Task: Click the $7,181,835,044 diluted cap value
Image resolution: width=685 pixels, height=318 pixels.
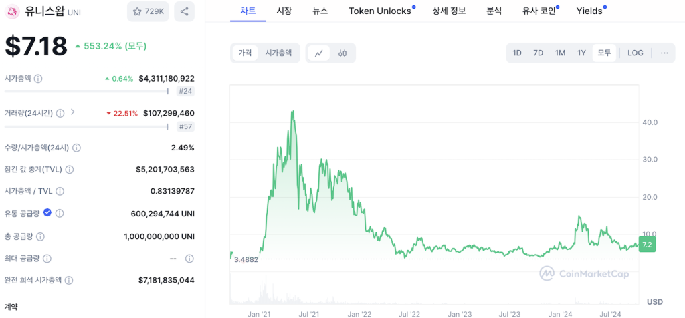Action: [x=167, y=280]
